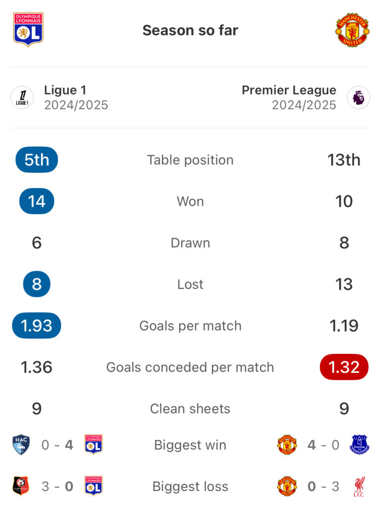The width and height of the screenshot is (382, 509).
Task: Open the Manchester United crest in header
Action: (x=353, y=30)
